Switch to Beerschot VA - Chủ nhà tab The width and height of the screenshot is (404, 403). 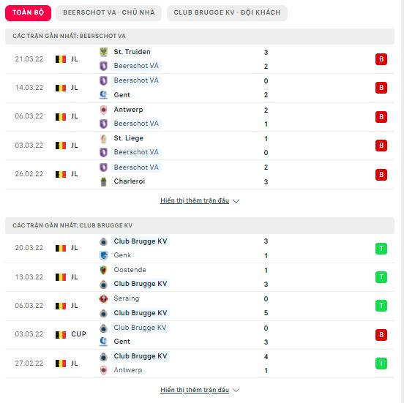coord(109,12)
